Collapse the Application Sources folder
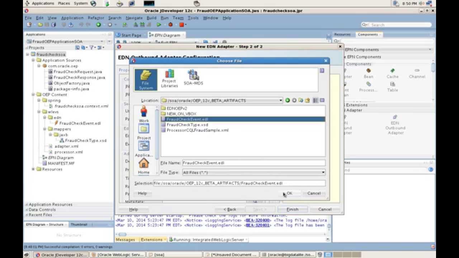The image size is (459, 258). point(33,60)
